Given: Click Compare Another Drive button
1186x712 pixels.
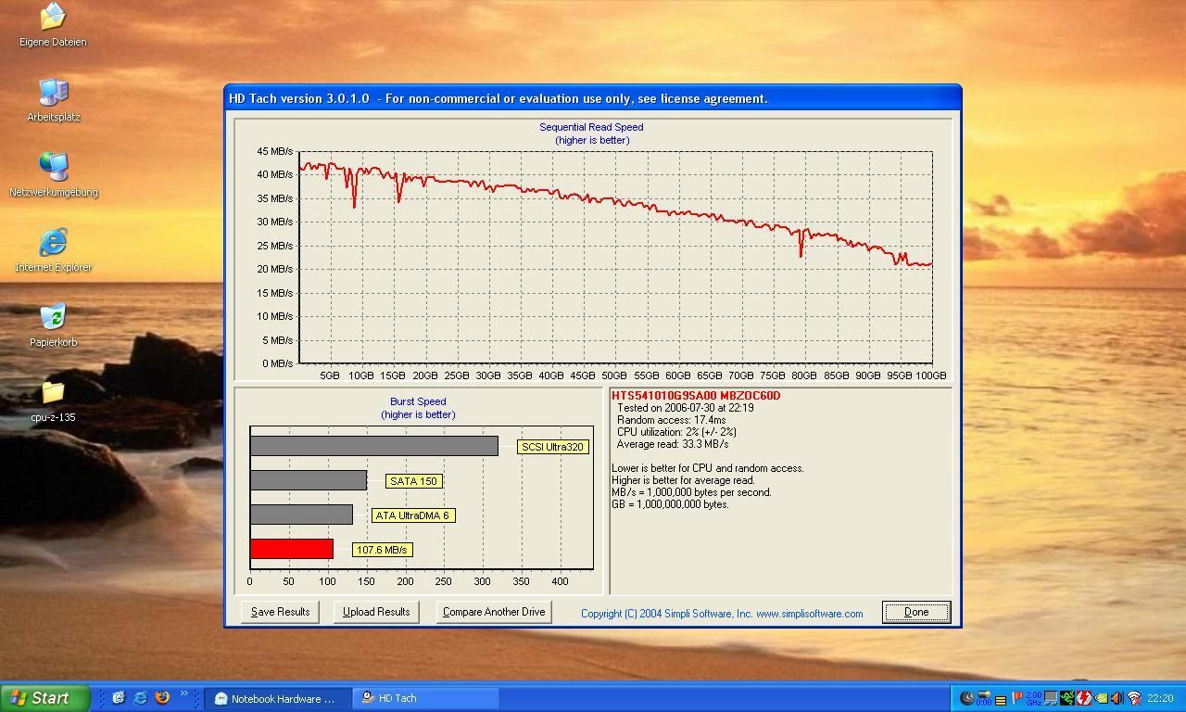Looking at the screenshot, I should click(x=494, y=612).
